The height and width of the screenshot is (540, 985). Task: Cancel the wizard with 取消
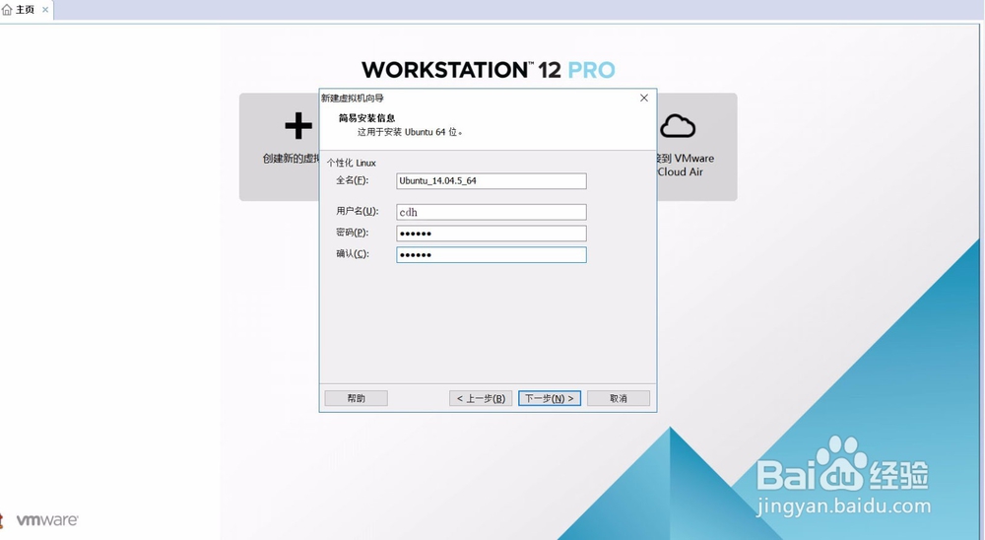click(619, 398)
